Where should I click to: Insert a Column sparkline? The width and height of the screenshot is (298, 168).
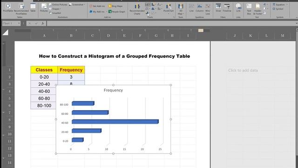[200, 8]
